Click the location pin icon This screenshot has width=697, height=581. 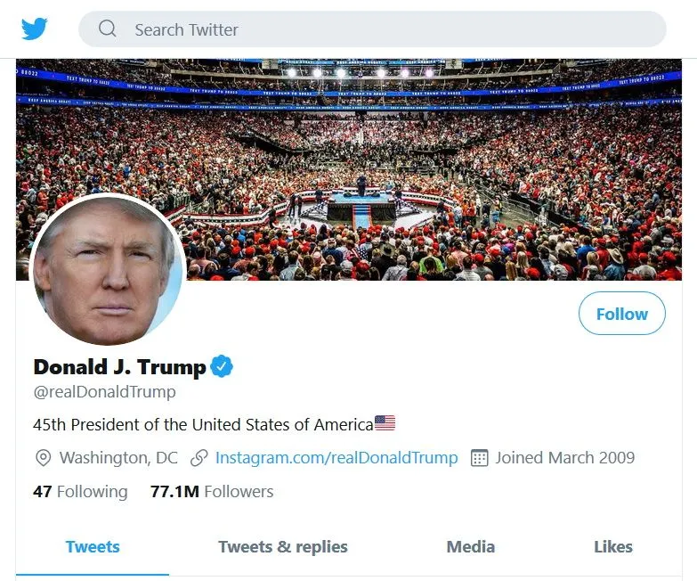(43, 458)
